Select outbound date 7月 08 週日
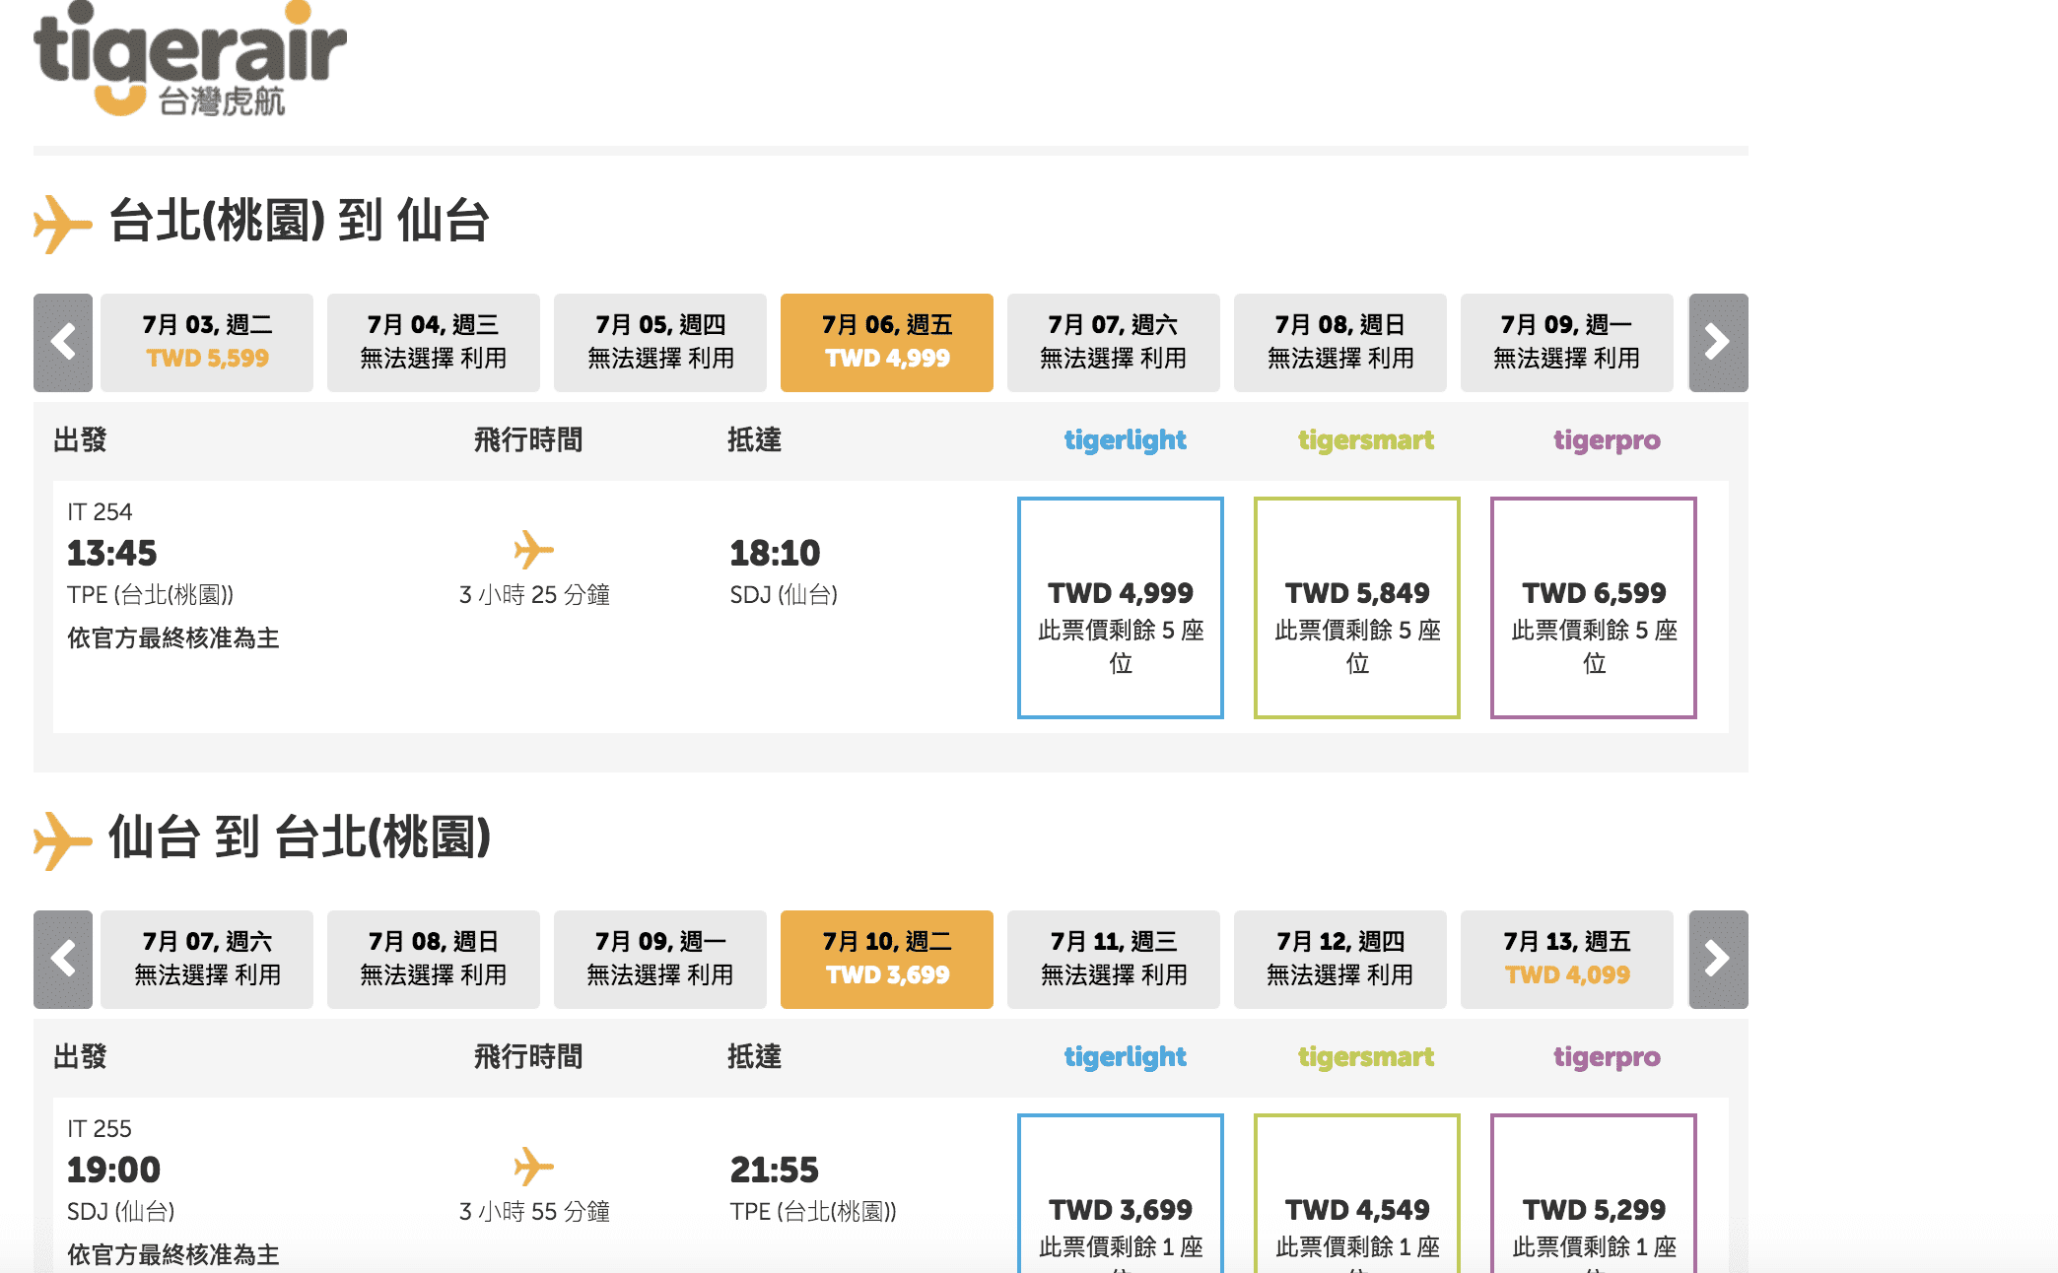Viewport: 2058px width, 1273px height. (x=1340, y=343)
